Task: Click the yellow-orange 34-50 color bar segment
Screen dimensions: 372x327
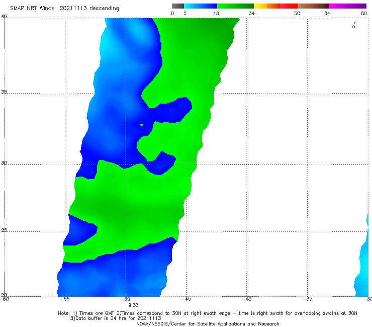Action: (275, 6)
